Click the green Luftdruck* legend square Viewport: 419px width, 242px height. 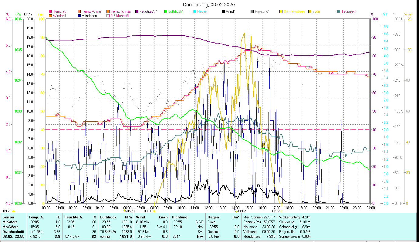166,11
